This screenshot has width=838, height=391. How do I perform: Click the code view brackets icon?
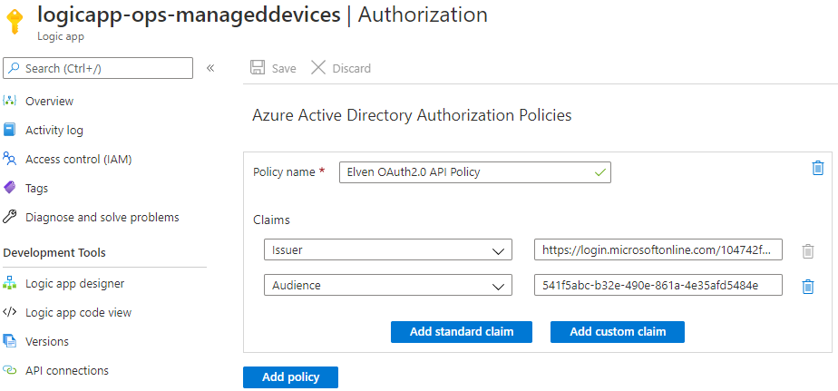point(10,312)
